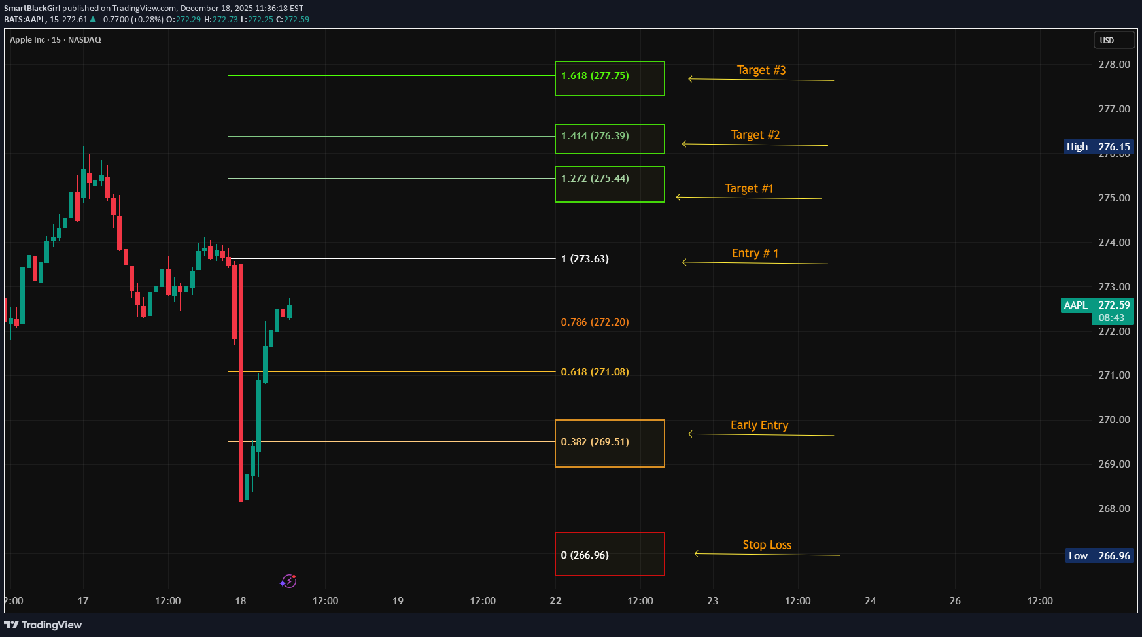Select the red 0 (266.96) stop loss box
The image size is (1142, 637).
[x=610, y=554]
